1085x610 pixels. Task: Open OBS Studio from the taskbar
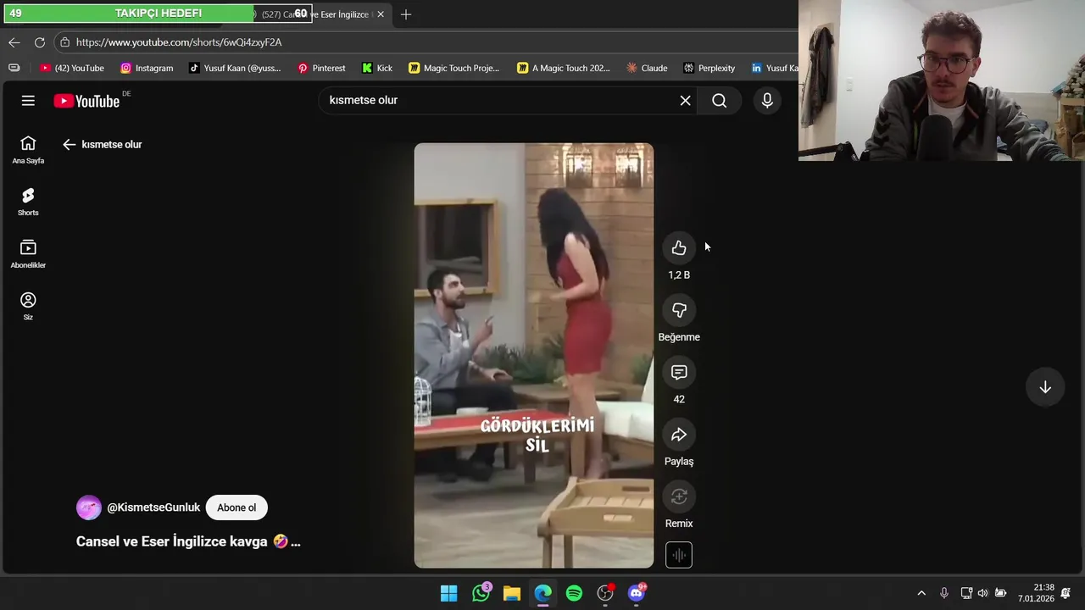pos(605,593)
